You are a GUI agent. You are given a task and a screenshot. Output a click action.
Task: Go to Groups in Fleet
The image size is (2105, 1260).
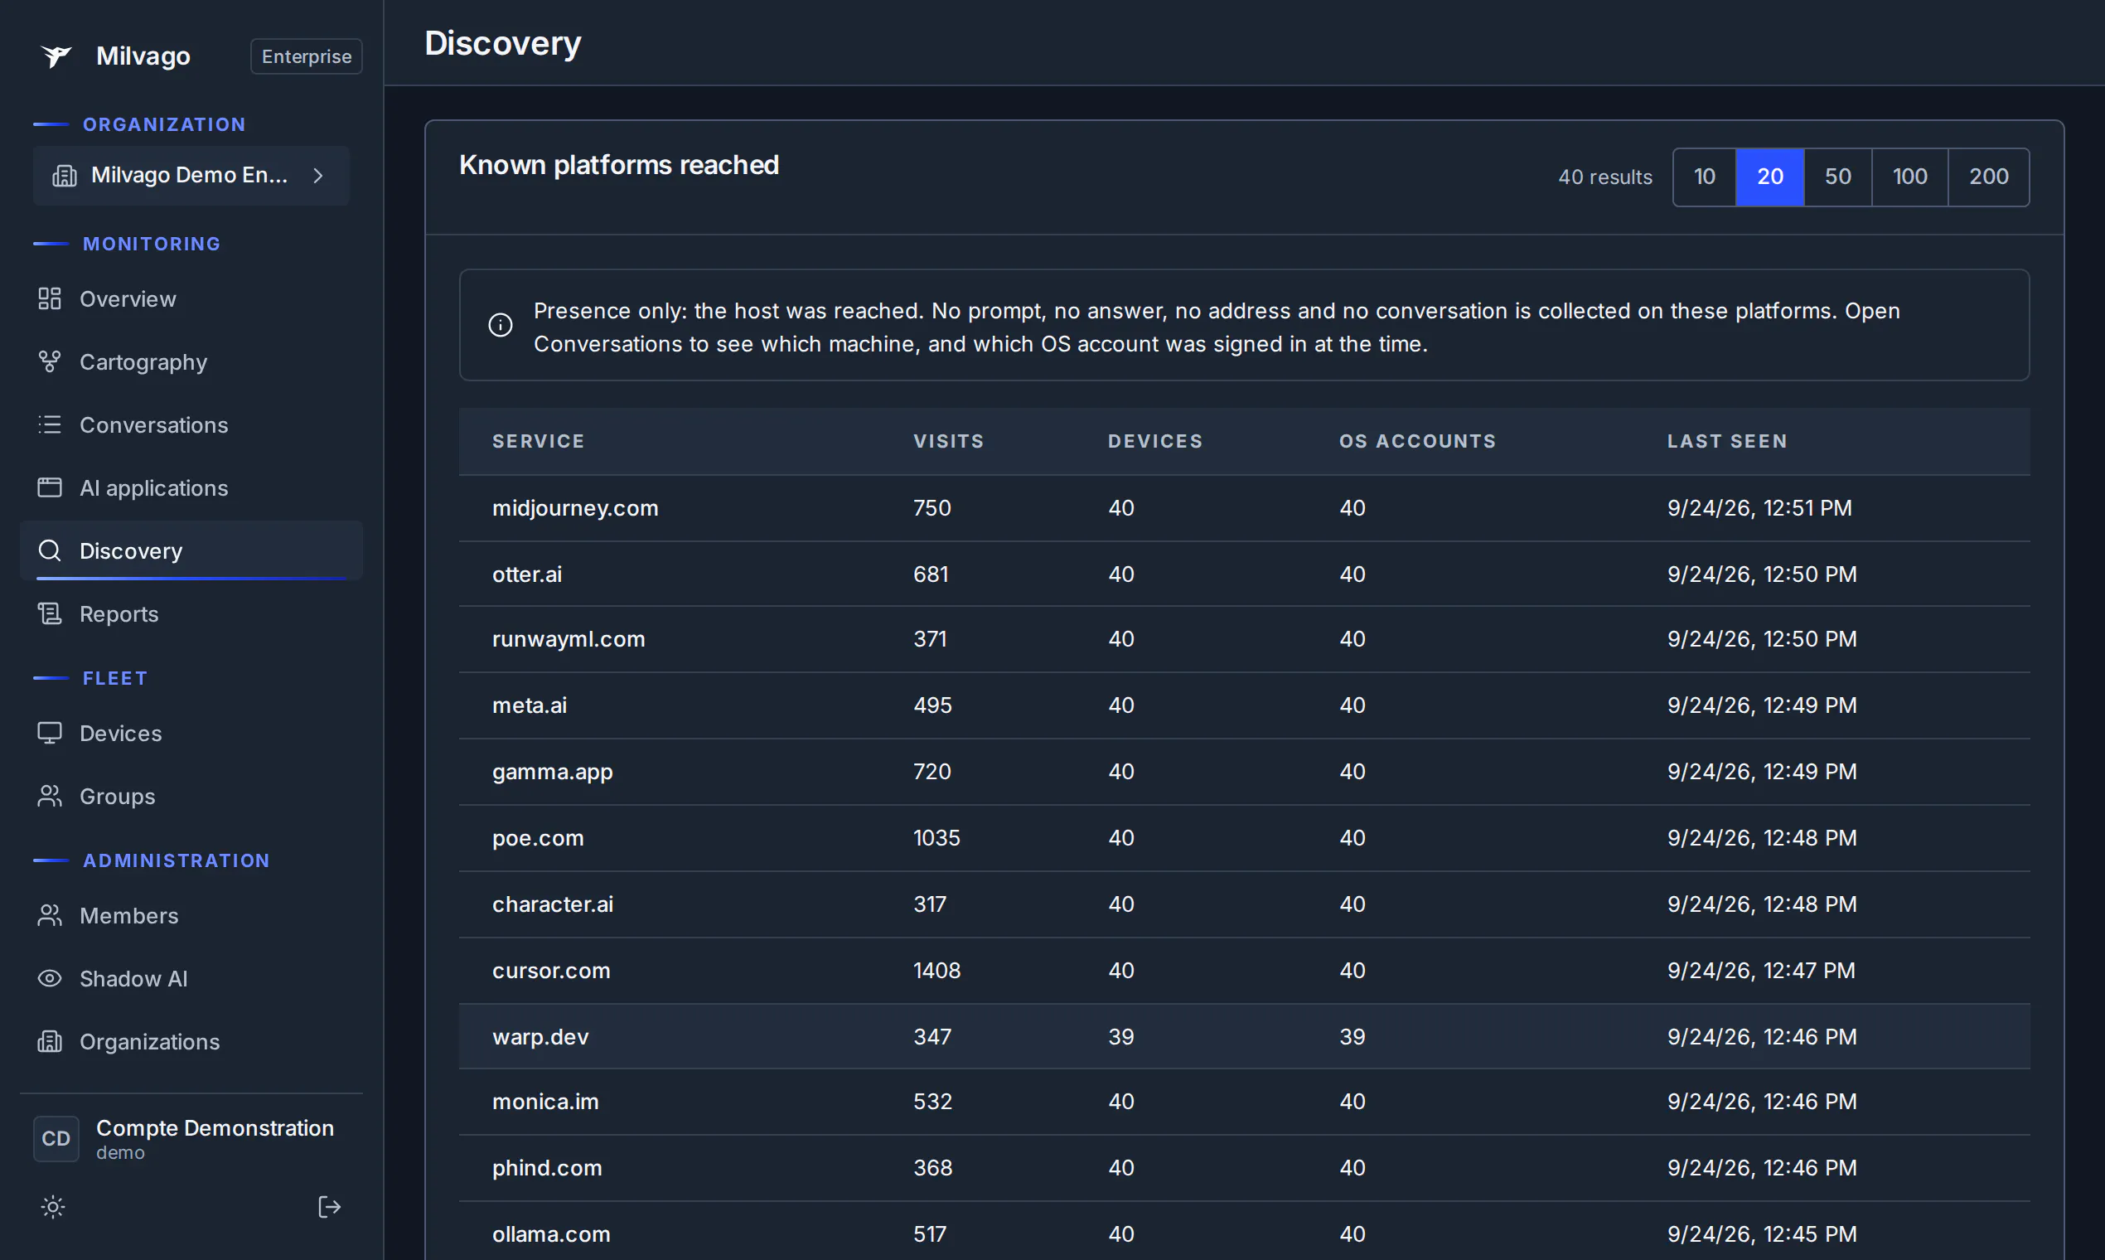[x=191, y=796]
